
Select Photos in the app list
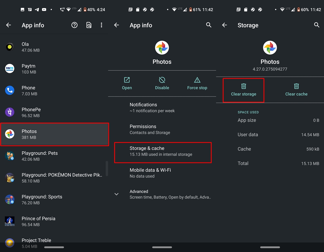pyautogui.click(x=55, y=134)
